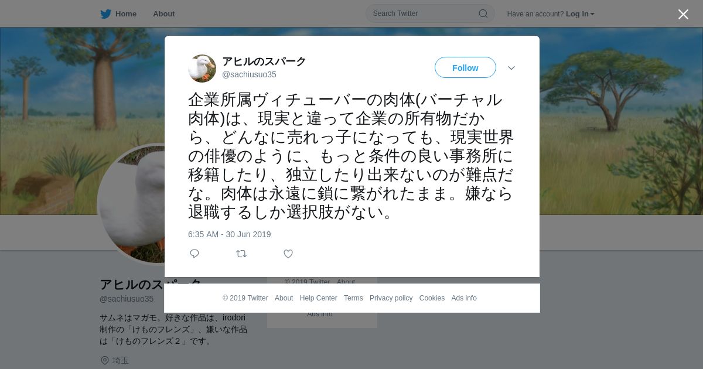Open the Help Center footer link
Image resolution: width=703 pixels, height=369 pixels.
pyautogui.click(x=319, y=298)
